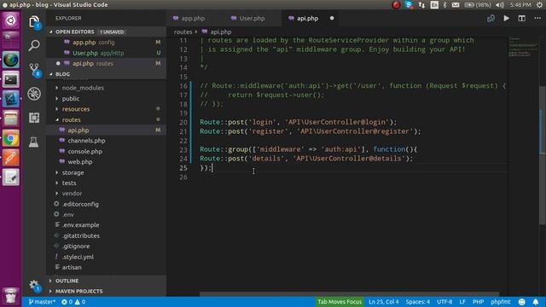The height and width of the screenshot is (307, 546).
Task: Click the unsaved dot on api.php tab
Action: point(332,18)
